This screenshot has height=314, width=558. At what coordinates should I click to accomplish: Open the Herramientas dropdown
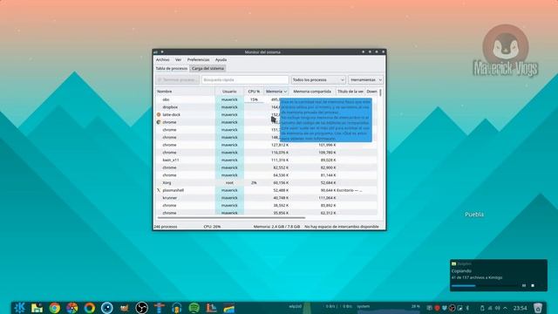coord(366,79)
